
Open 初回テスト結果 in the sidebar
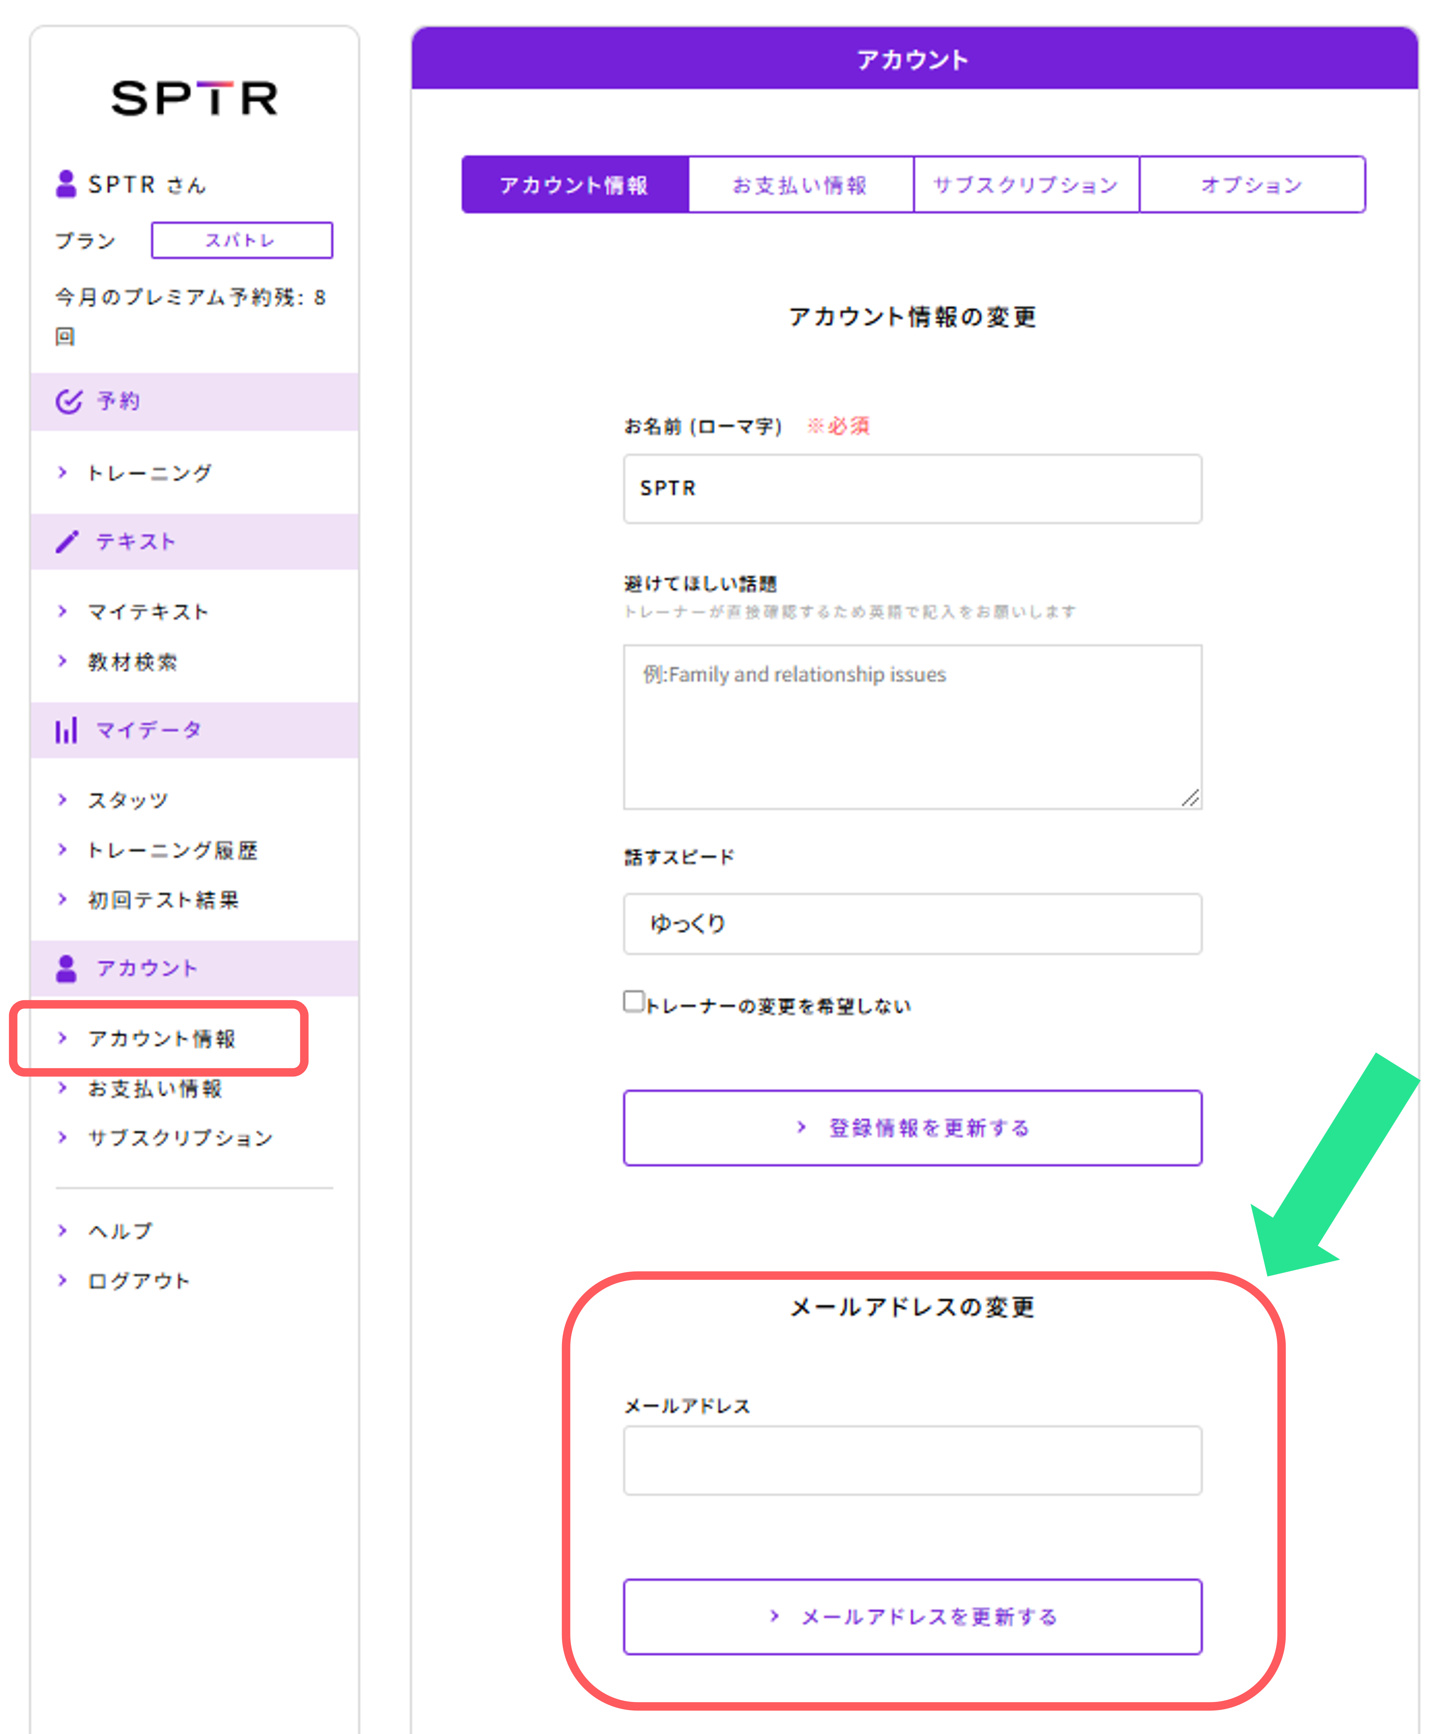[164, 900]
